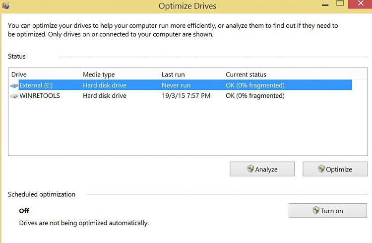The width and height of the screenshot is (372, 243).
Task: Click the shield icon on Turn on button
Action: pyautogui.click(x=316, y=210)
